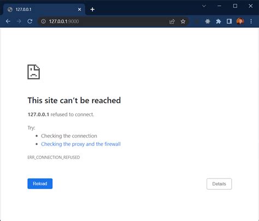Open a new tab
Image resolution: width=259 pixels, height=221 pixels.
(x=92, y=9)
